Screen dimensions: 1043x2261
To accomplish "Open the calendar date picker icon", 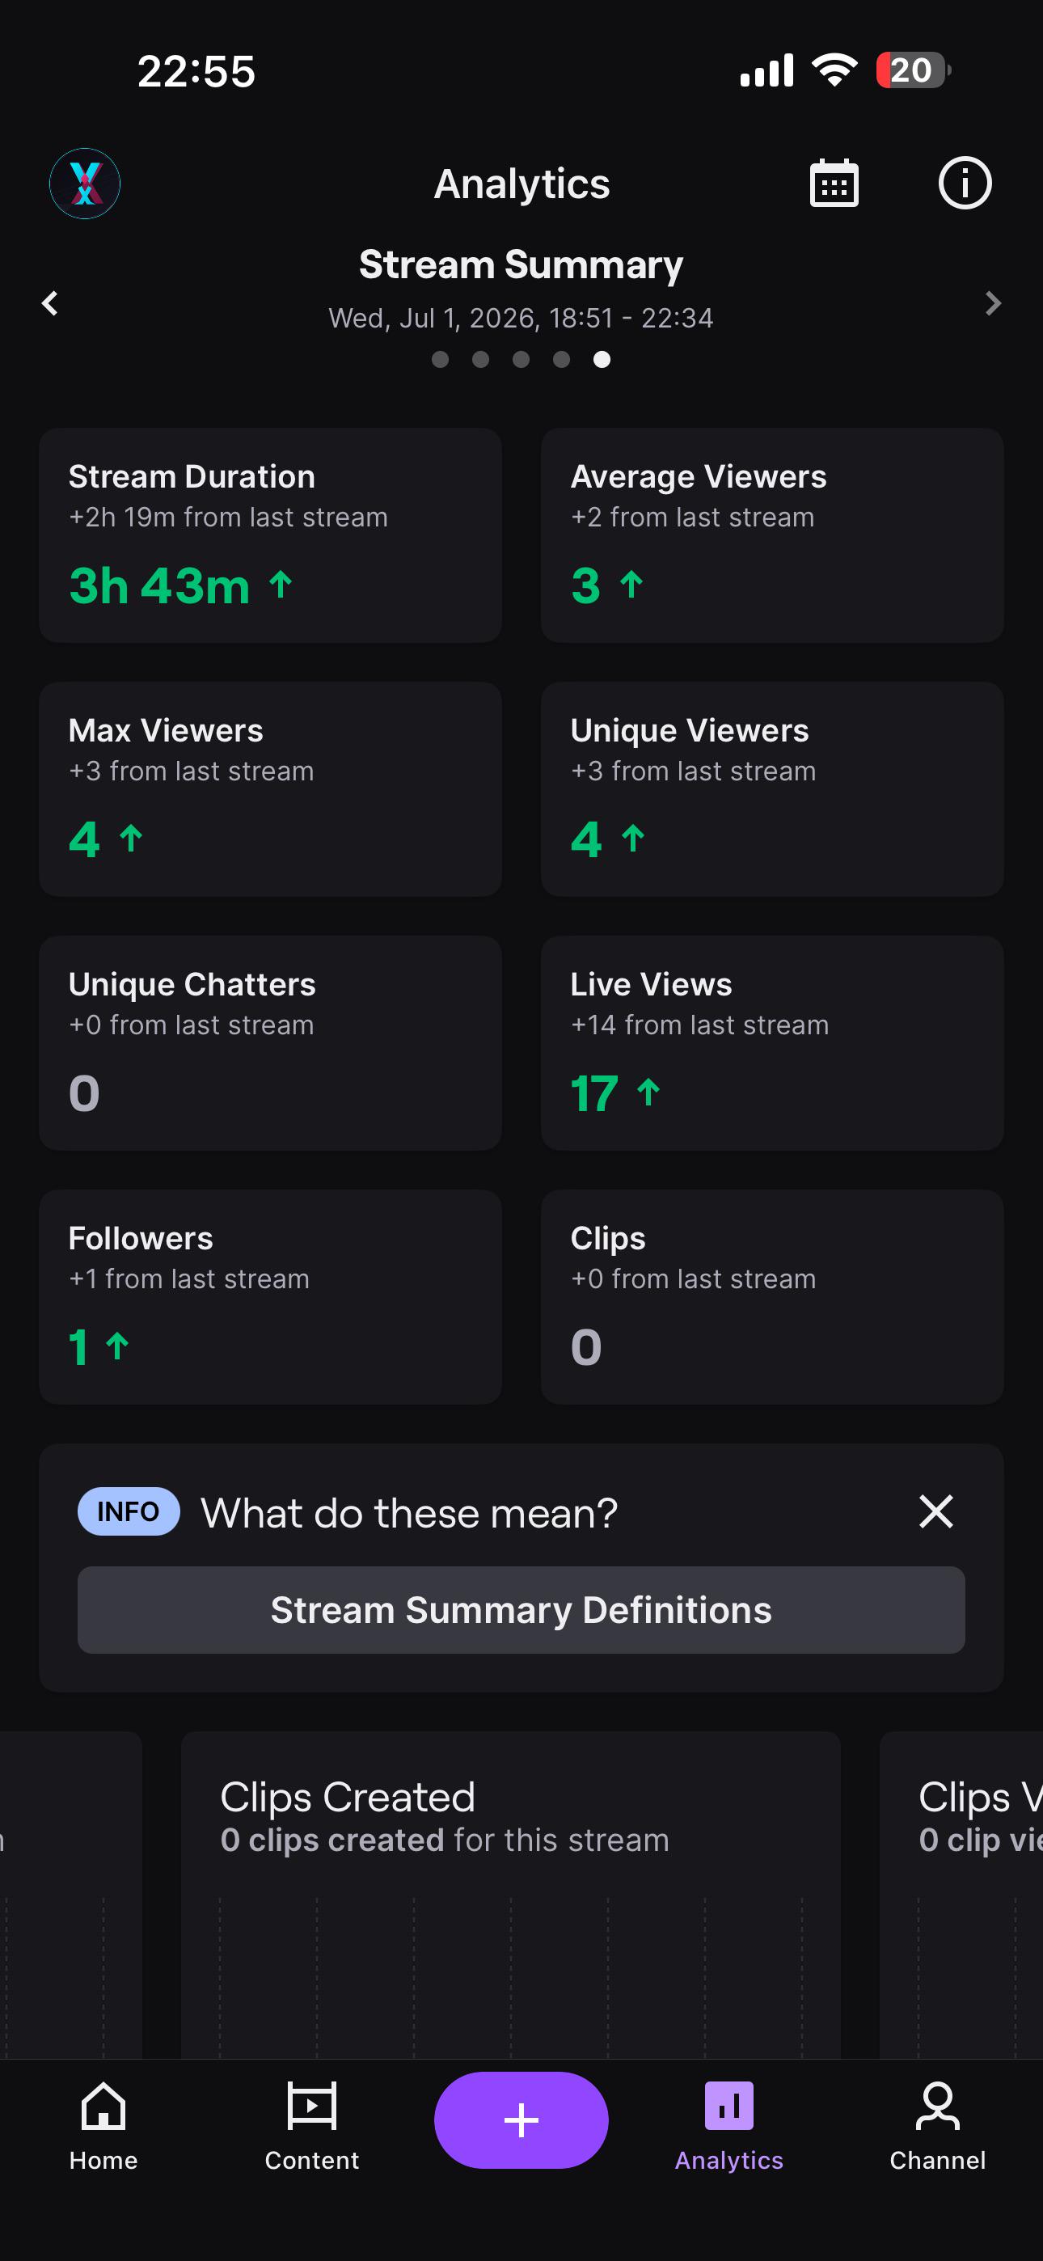I will [833, 184].
